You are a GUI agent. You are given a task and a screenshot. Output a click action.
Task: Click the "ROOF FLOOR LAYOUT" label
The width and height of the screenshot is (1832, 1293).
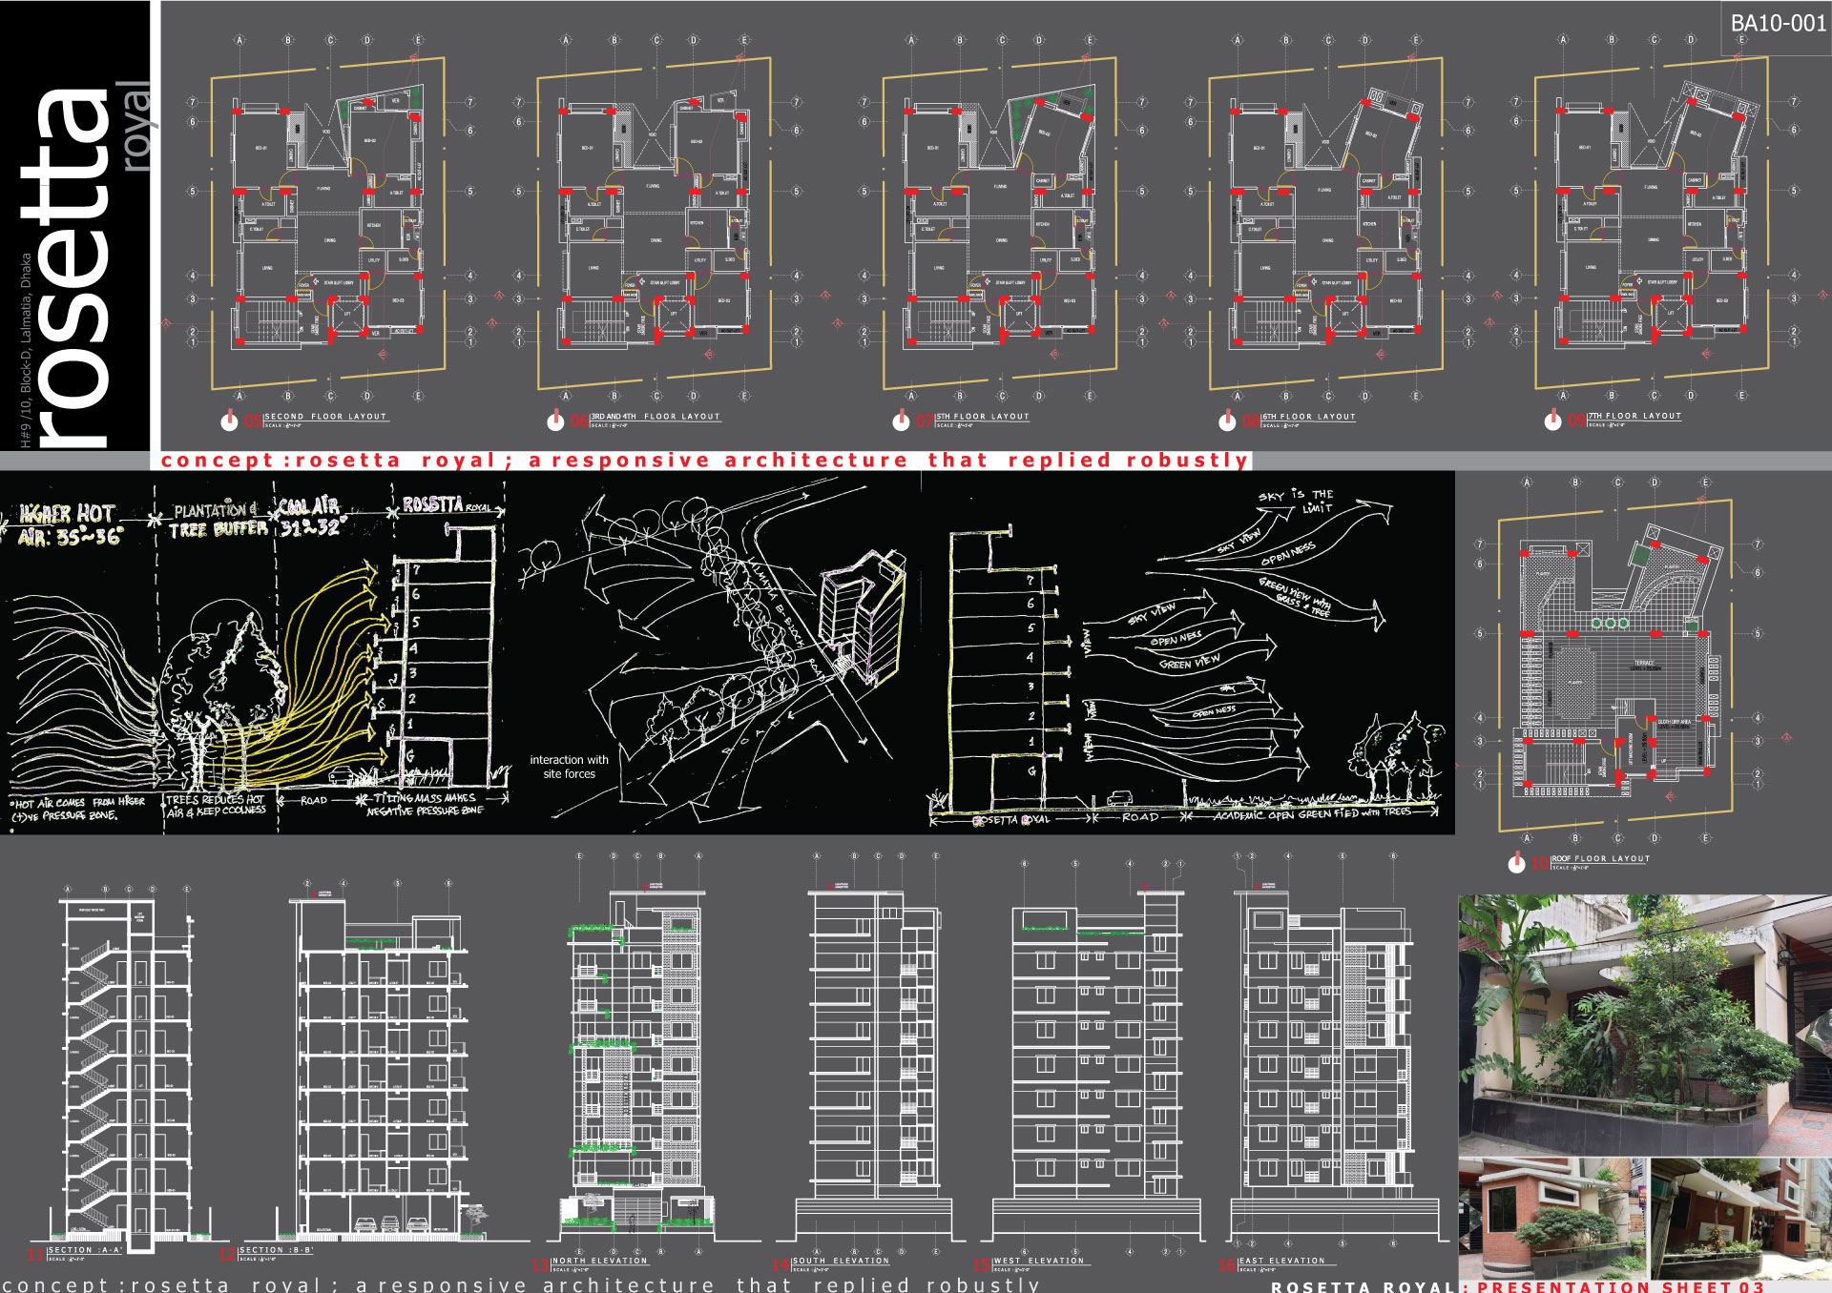click(x=1600, y=859)
